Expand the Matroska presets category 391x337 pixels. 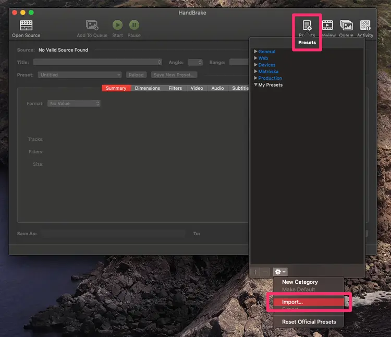tap(255, 71)
